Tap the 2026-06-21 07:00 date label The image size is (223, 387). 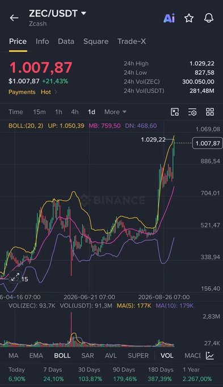89,297
